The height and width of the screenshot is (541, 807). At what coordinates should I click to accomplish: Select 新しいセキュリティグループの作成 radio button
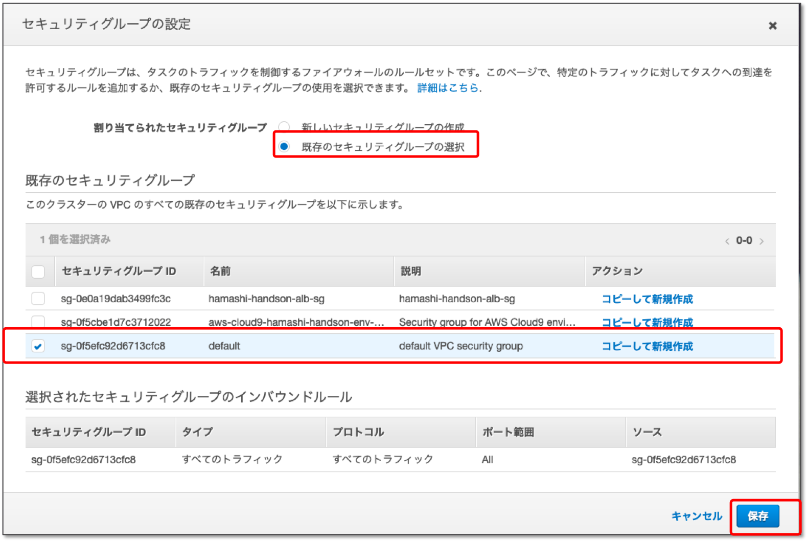(x=284, y=126)
